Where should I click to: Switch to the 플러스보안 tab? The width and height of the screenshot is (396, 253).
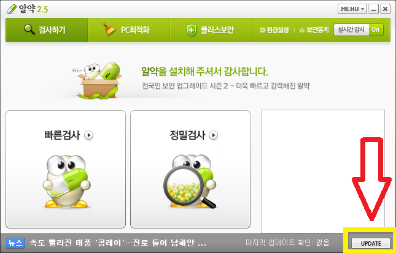211,30
